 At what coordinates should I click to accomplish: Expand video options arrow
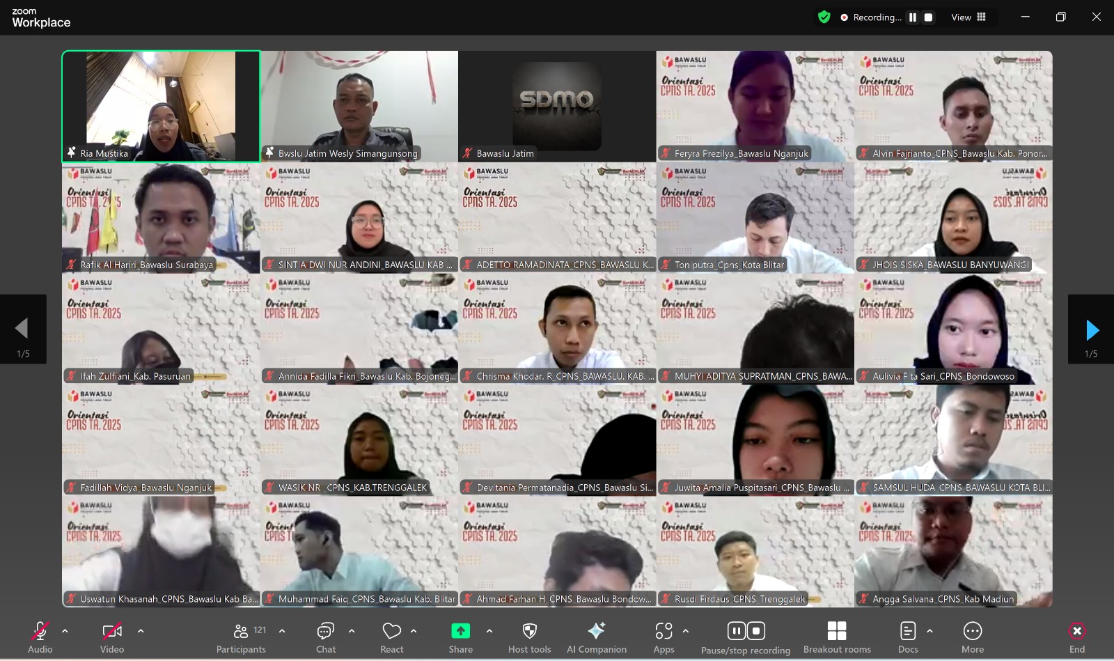(141, 631)
